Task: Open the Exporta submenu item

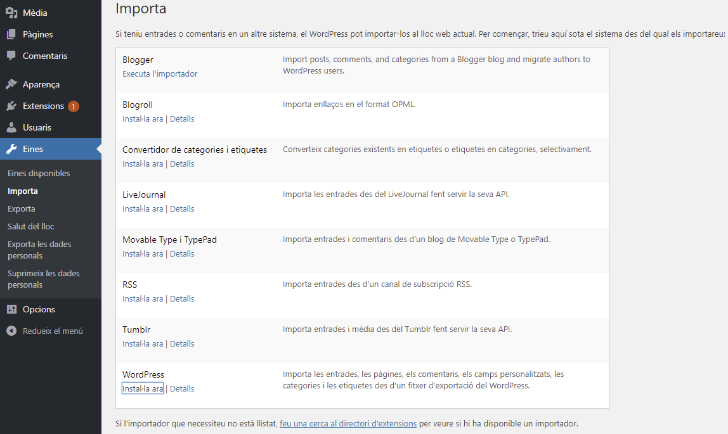Action: click(22, 208)
